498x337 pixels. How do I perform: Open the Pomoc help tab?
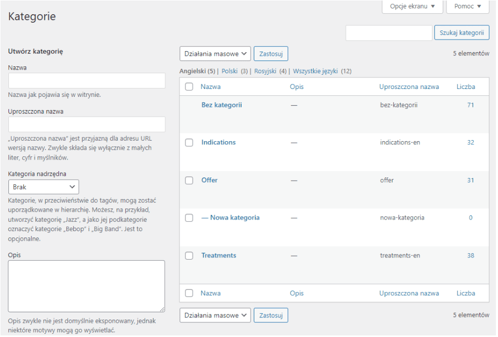point(467,6)
